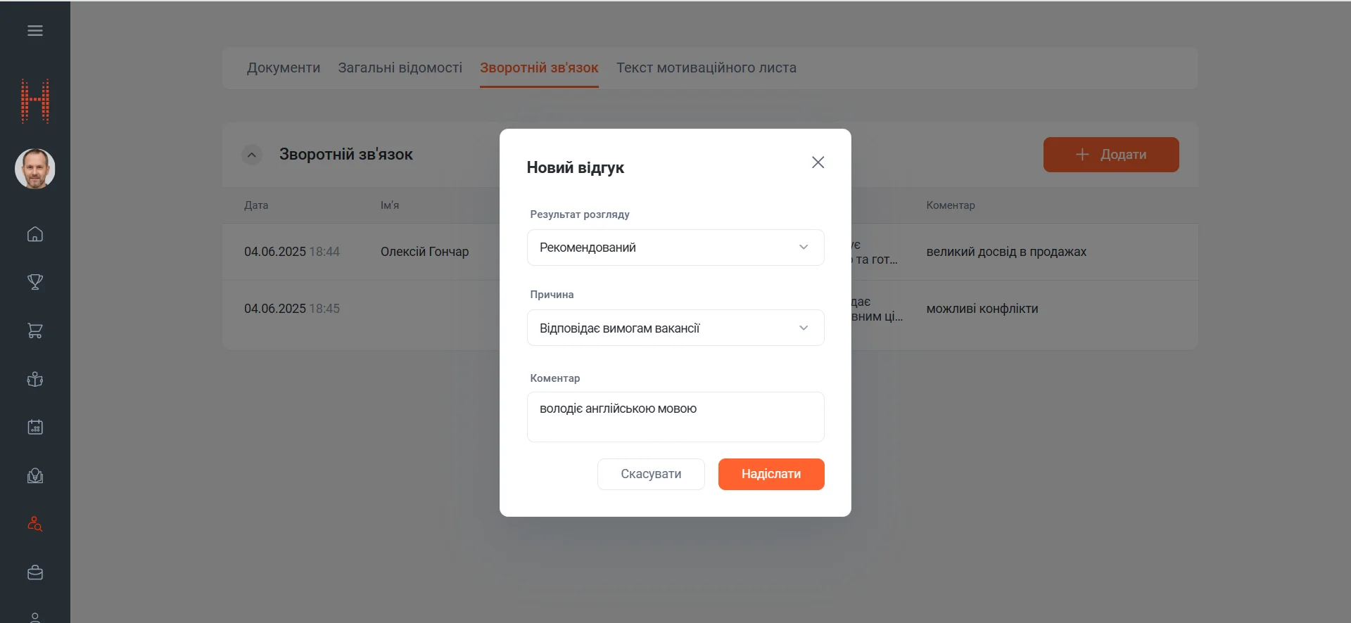Click the Скасувати button
Viewport: 1351px width, 623px height.
pos(651,475)
